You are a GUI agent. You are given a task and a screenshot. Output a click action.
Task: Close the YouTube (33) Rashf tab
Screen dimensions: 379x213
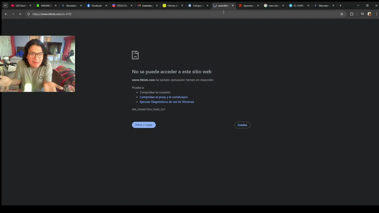pos(30,6)
